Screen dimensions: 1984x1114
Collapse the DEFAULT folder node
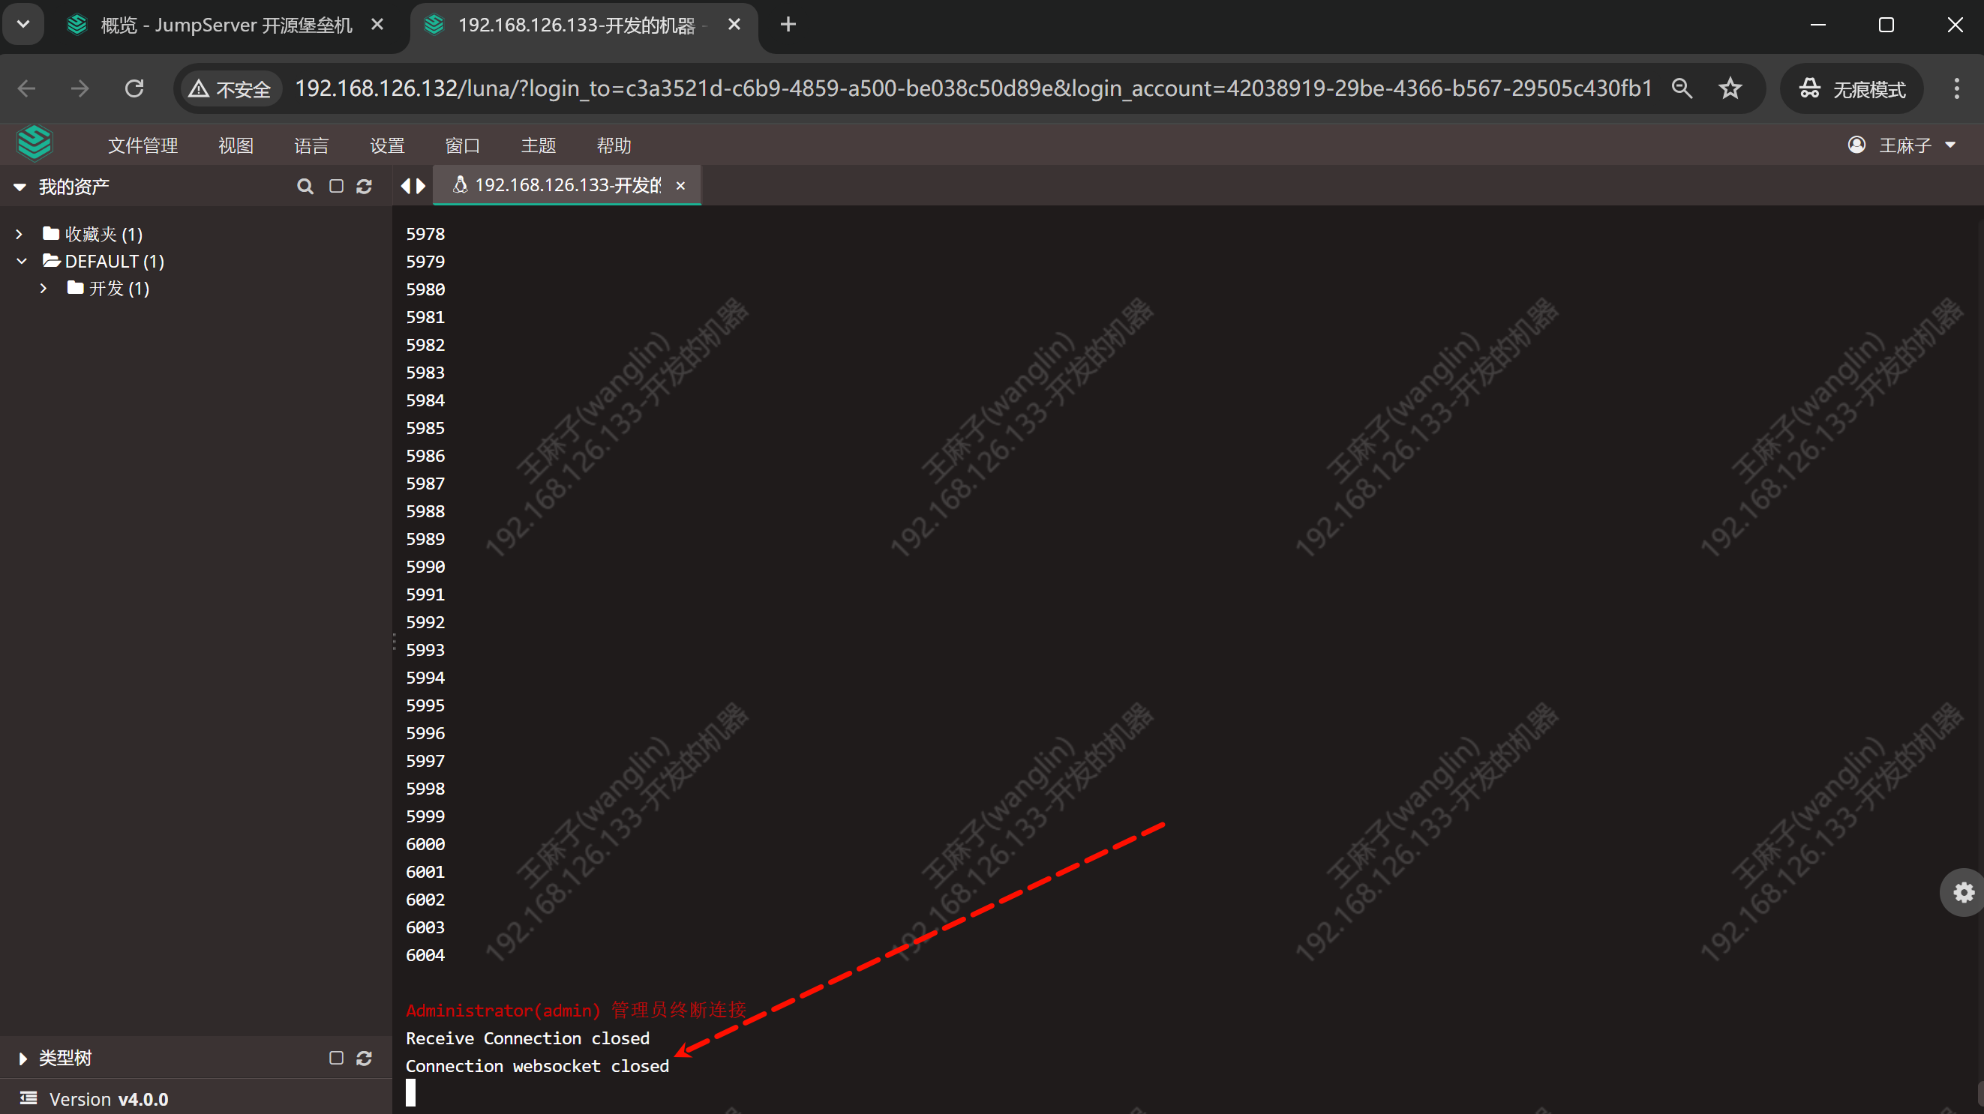click(22, 261)
